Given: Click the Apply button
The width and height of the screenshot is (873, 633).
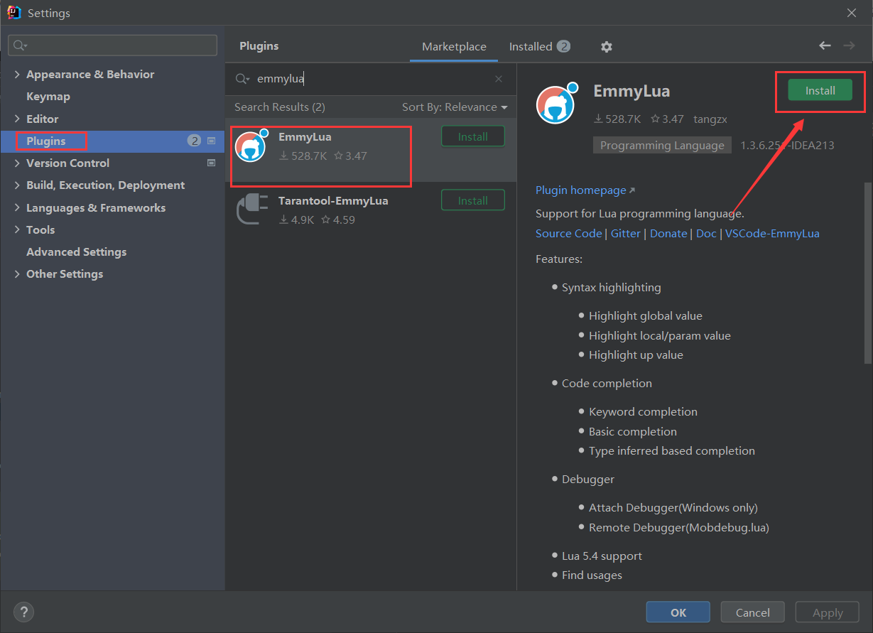Looking at the screenshot, I should (x=828, y=612).
